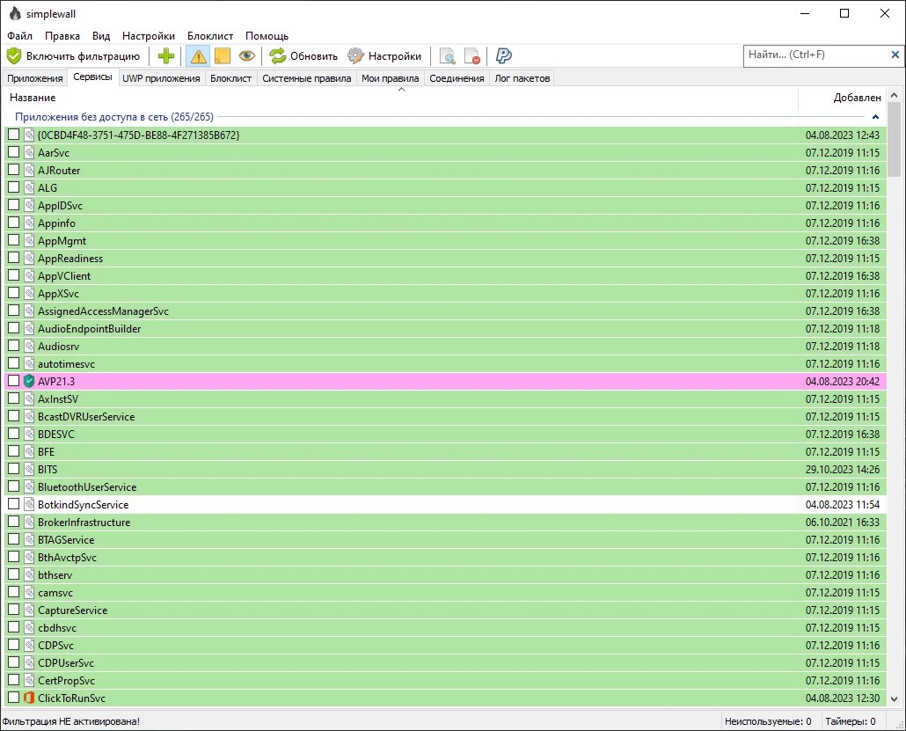The image size is (906, 731).
Task: Tick the BITS service checkbox
Action: click(13, 469)
